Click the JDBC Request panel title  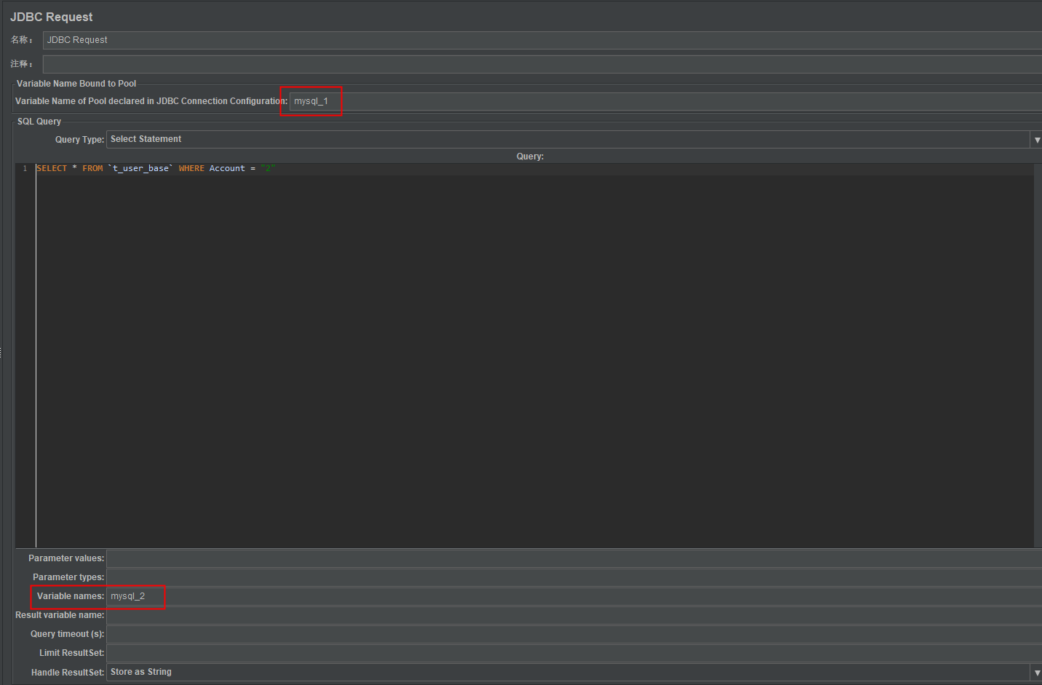tap(52, 17)
